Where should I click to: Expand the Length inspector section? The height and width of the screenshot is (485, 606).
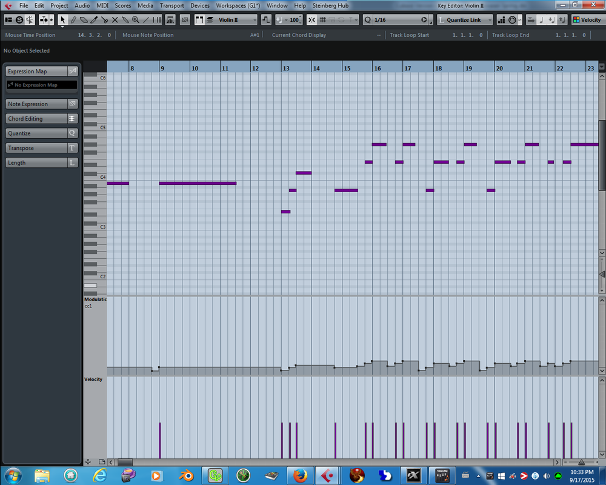pos(42,162)
